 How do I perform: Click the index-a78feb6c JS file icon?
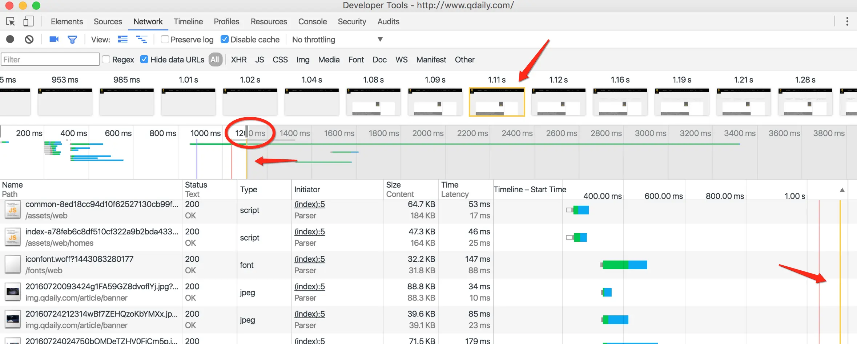tap(12, 238)
